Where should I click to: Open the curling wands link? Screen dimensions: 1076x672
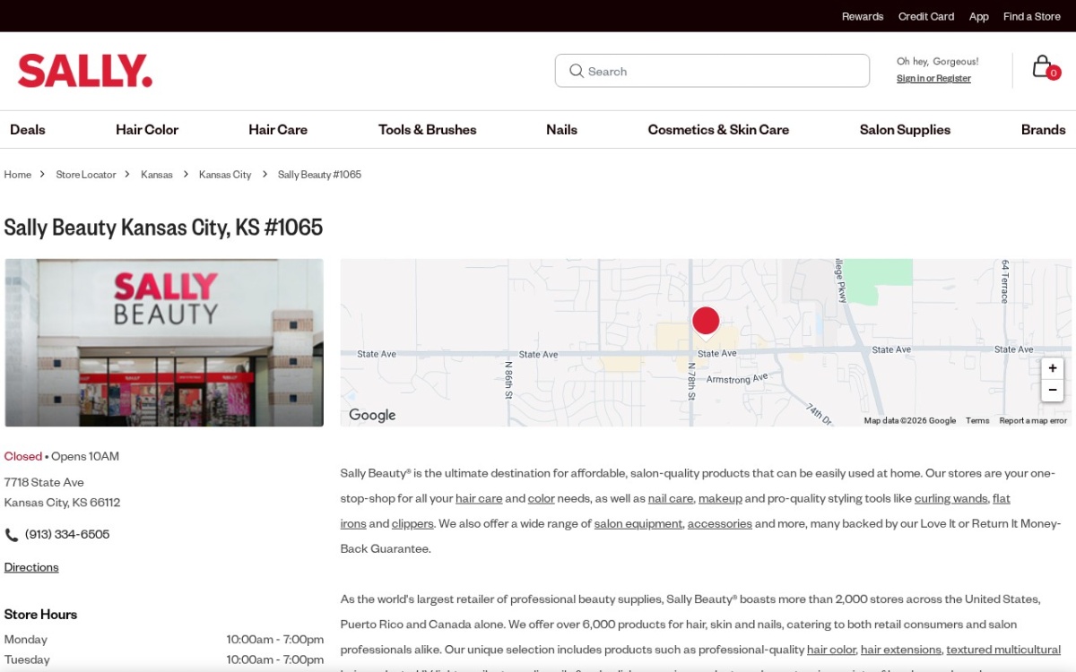point(951,498)
